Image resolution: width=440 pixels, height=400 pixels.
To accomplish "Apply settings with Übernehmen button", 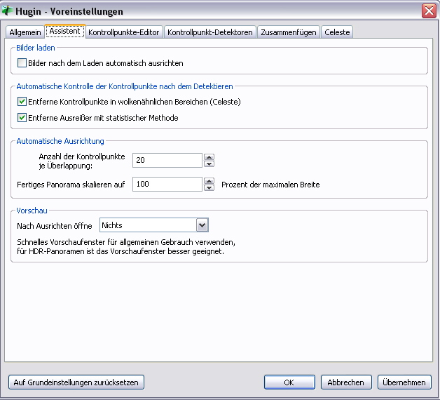I will (x=404, y=382).
